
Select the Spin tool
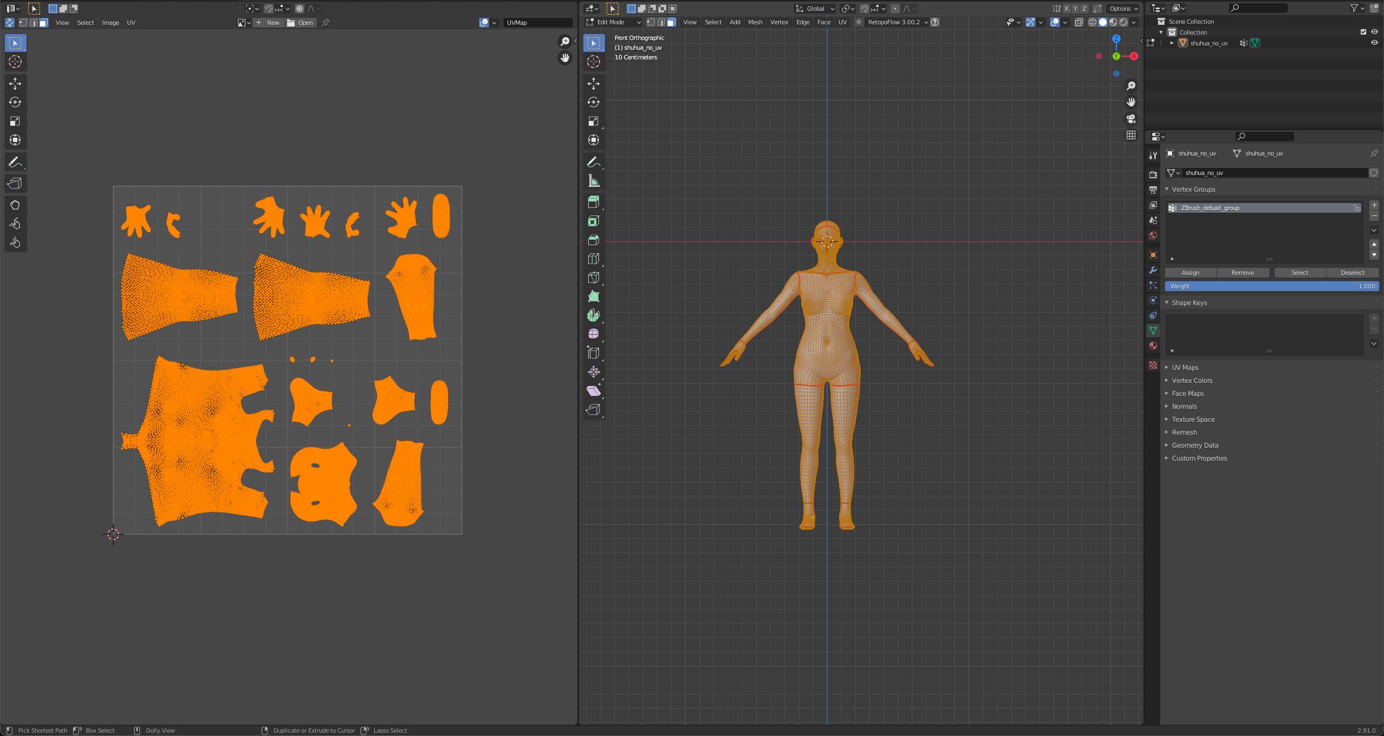tap(594, 315)
